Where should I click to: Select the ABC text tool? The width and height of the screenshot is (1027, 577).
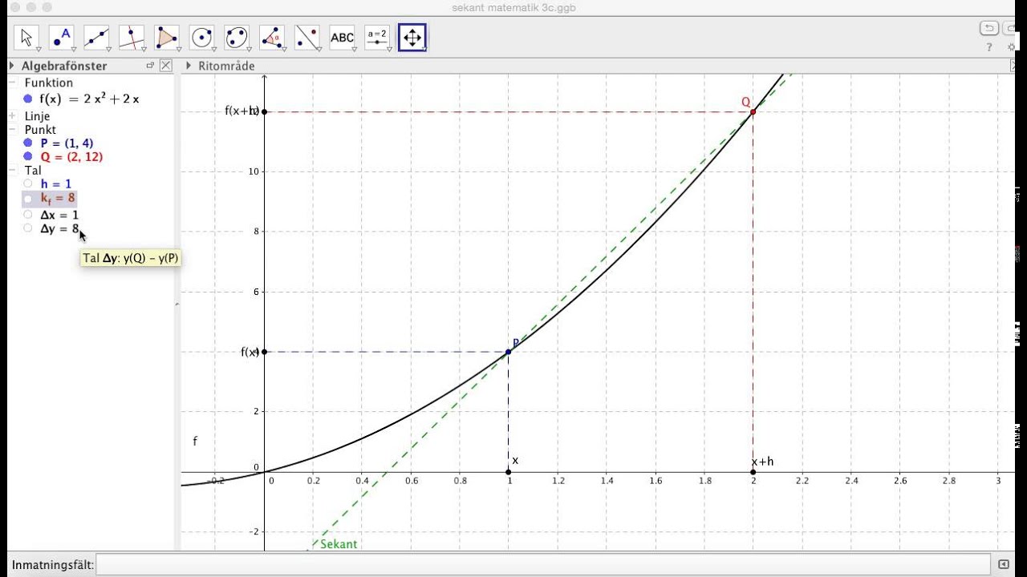(x=342, y=38)
